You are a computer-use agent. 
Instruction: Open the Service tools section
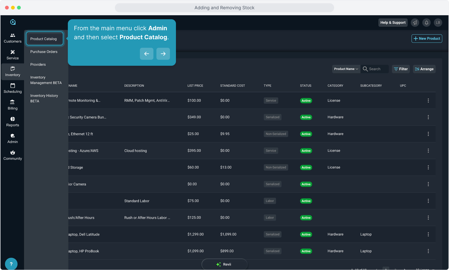tap(13, 55)
